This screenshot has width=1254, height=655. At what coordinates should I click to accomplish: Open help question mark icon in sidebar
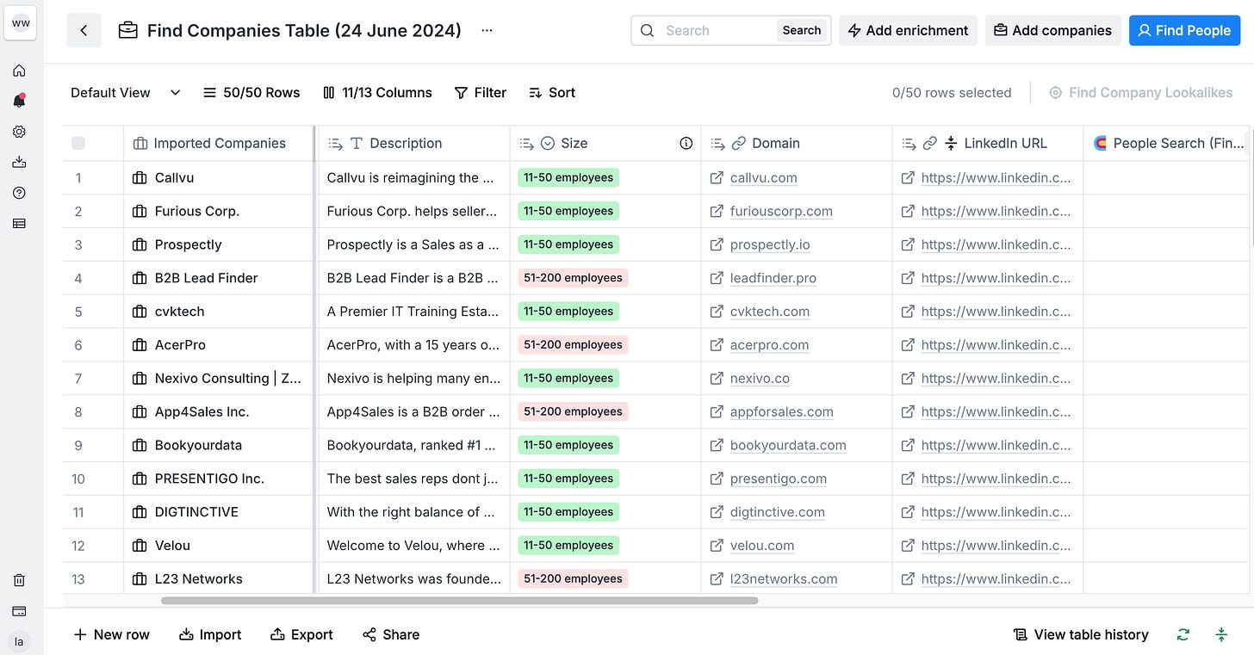point(19,193)
